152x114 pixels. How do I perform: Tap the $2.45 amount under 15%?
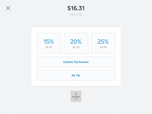pyautogui.click(x=49, y=47)
